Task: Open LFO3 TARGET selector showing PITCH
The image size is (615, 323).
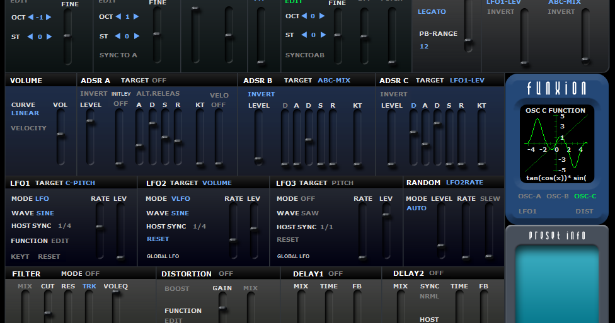Action: (x=342, y=183)
